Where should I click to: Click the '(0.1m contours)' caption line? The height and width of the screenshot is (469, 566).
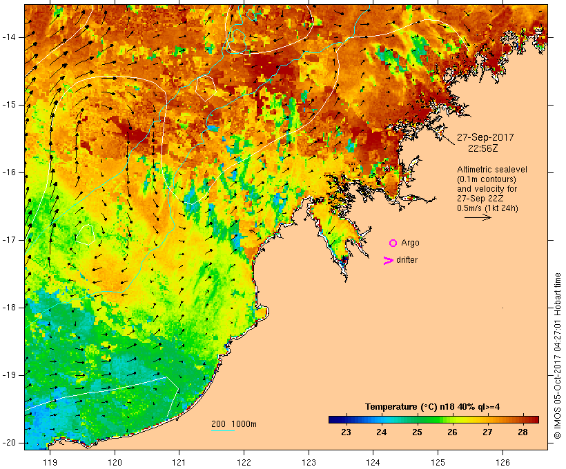(487, 179)
